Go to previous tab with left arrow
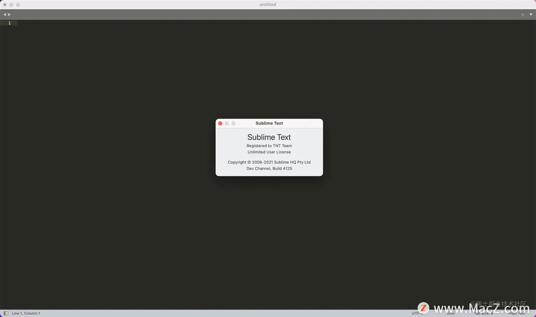 tap(5, 15)
